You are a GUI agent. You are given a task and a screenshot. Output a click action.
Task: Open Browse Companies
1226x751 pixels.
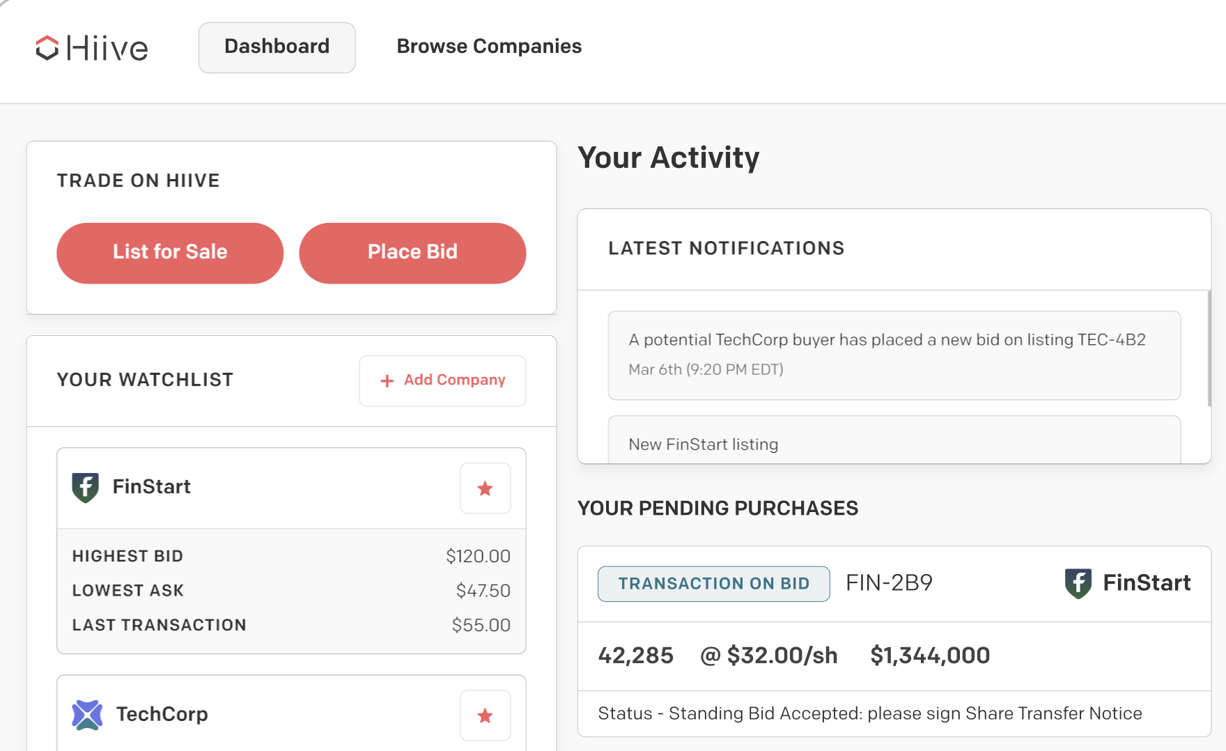pos(489,47)
